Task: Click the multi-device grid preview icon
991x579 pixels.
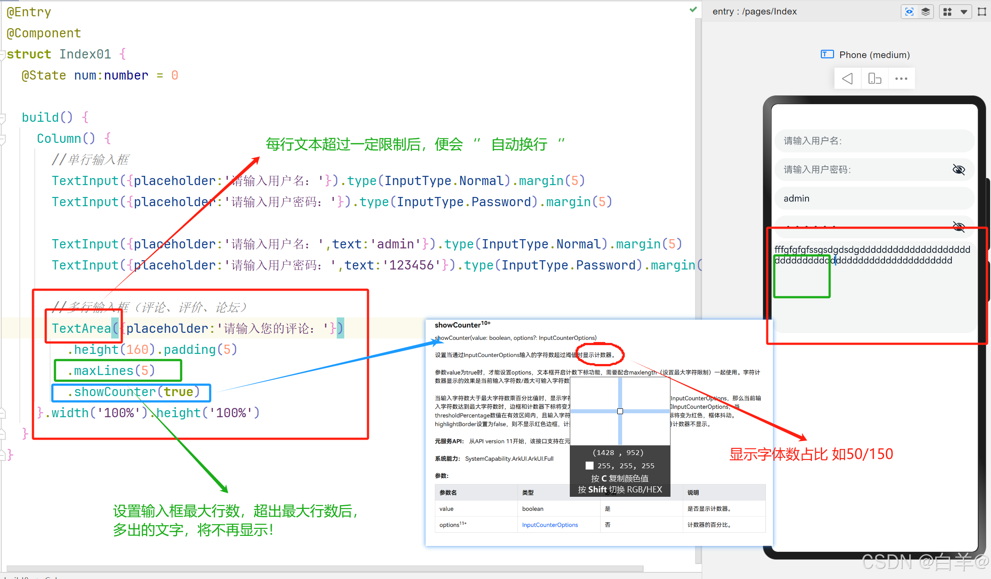Action: [948, 12]
